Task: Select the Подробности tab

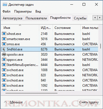Action: pyautogui.click(x=60, y=18)
